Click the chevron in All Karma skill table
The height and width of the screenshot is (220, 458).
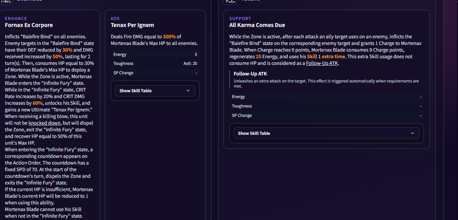(x=413, y=133)
